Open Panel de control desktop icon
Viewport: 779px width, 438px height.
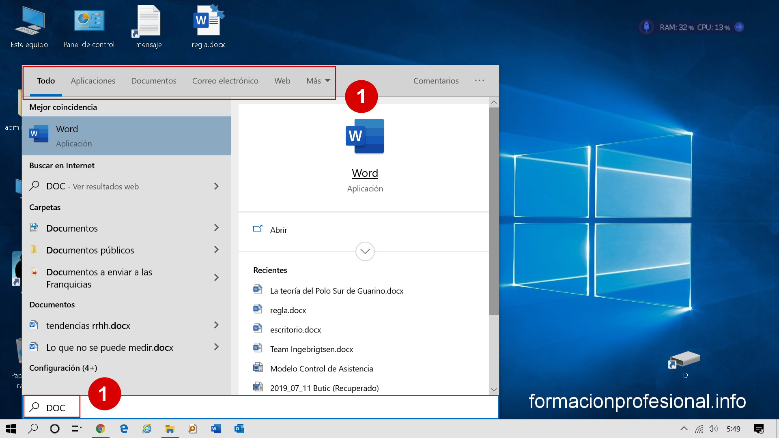point(89,28)
